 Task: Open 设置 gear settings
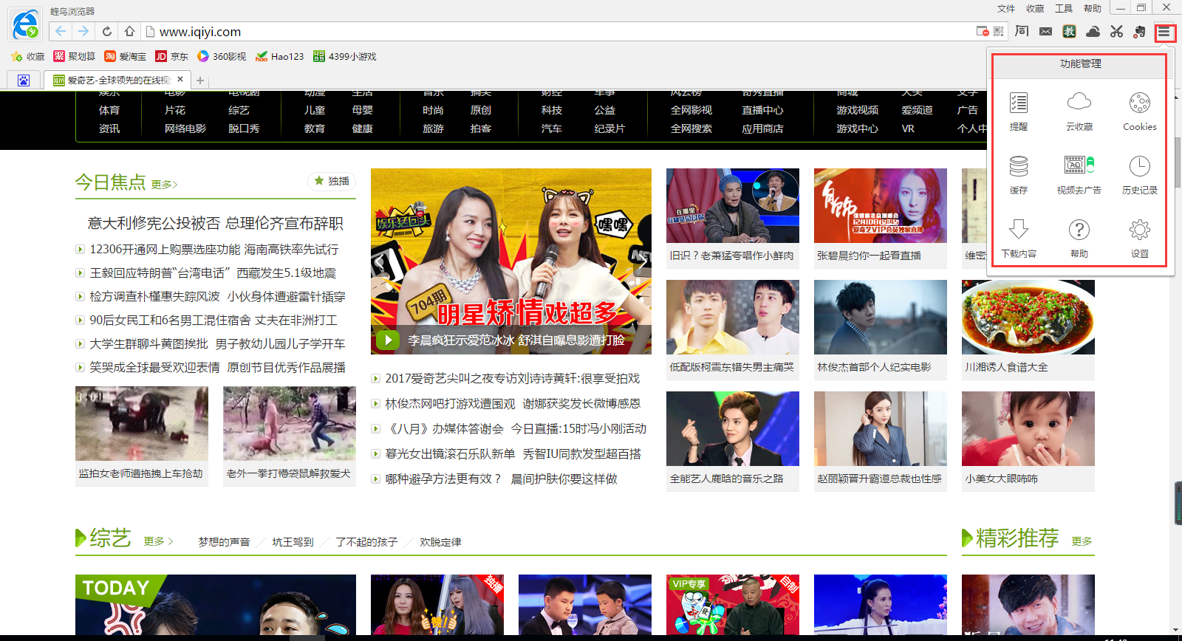1139,230
